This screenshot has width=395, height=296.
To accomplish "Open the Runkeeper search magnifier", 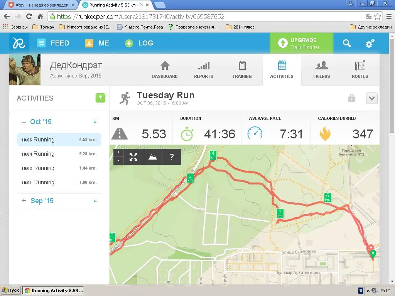I will tap(347, 43).
